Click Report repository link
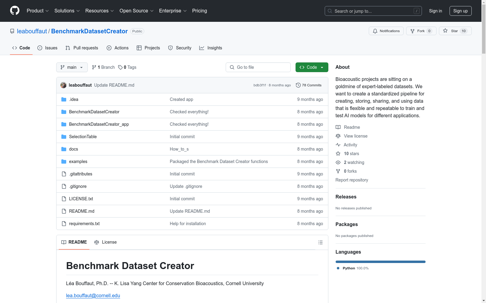Viewport: 486px width, 303px height. pyautogui.click(x=352, y=180)
